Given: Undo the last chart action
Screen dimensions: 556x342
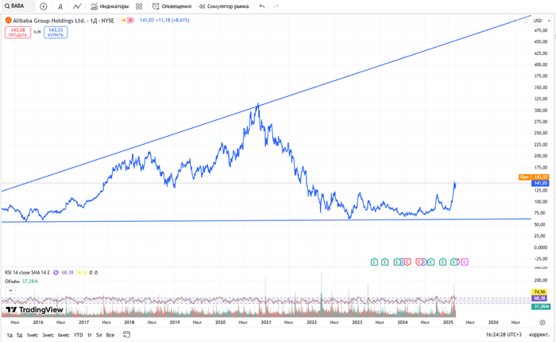Looking at the screenshot, I should tap(262, 6).
